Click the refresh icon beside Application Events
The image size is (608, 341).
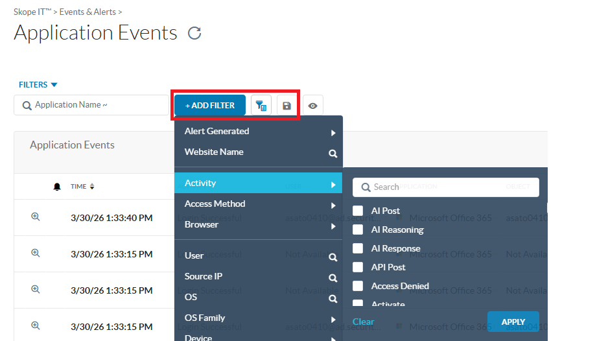(194, 33)
